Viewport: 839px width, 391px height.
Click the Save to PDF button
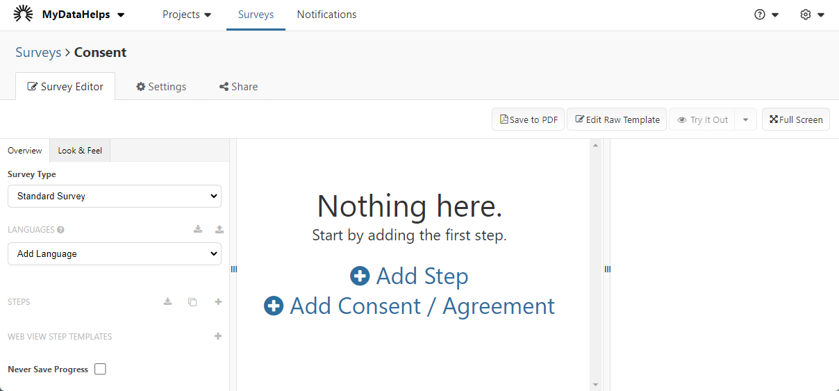(x=528, y=119)
